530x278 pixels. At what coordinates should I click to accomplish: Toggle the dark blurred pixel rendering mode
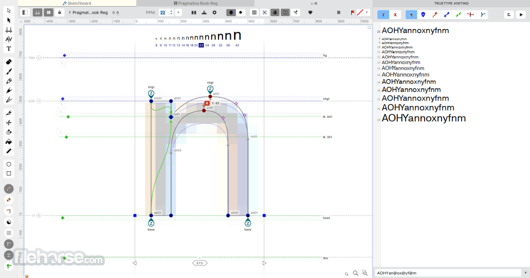(x=231, y=12)
